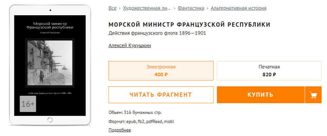Click the Формат: epub, fb2, pdfRead, mobi text
Screen dimensions: 327x136
(x=141, y=122)
